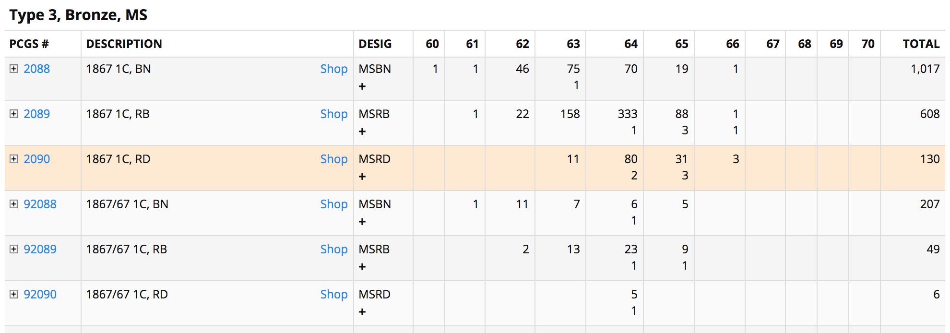The height and width of the screenshot is (333, 950).
Task: Open PCGS number 92090 link
Action: click(40, 294)
